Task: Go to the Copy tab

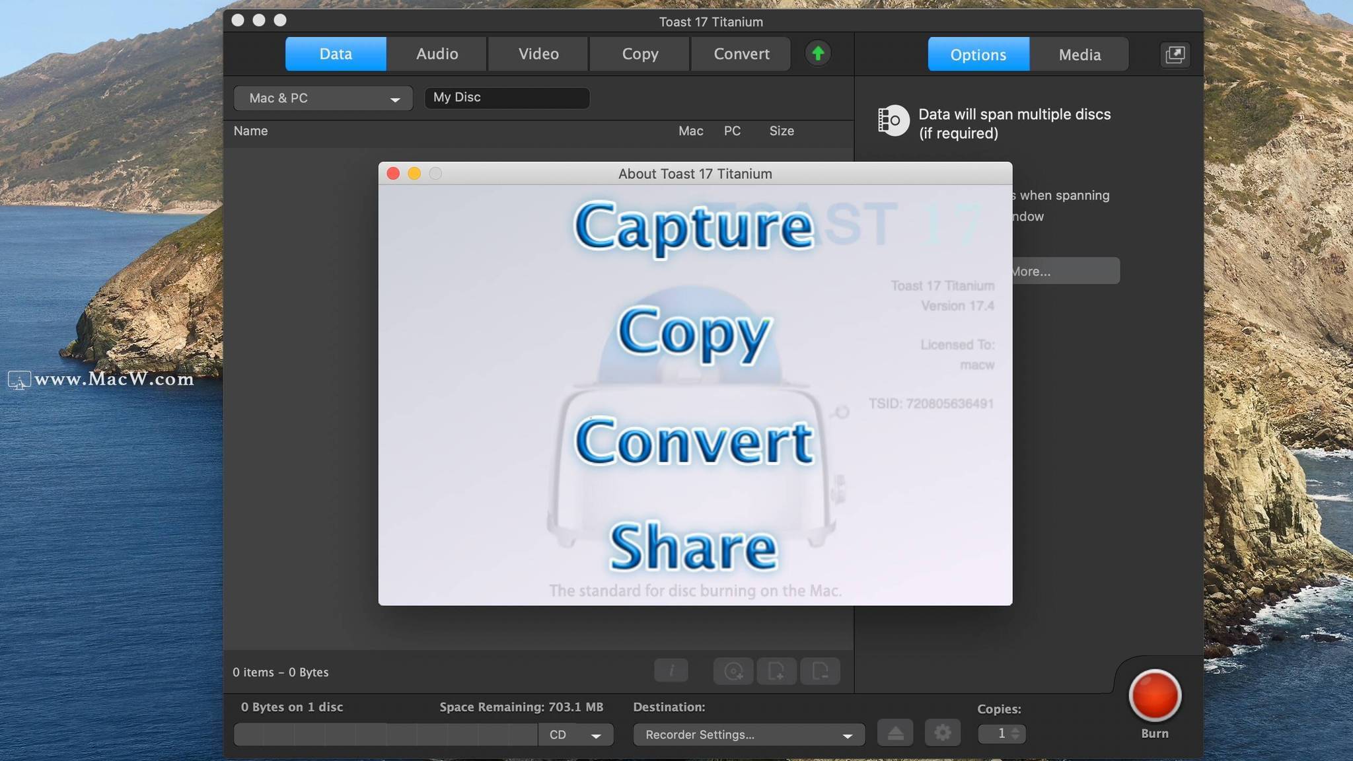Action: [640, 54]
